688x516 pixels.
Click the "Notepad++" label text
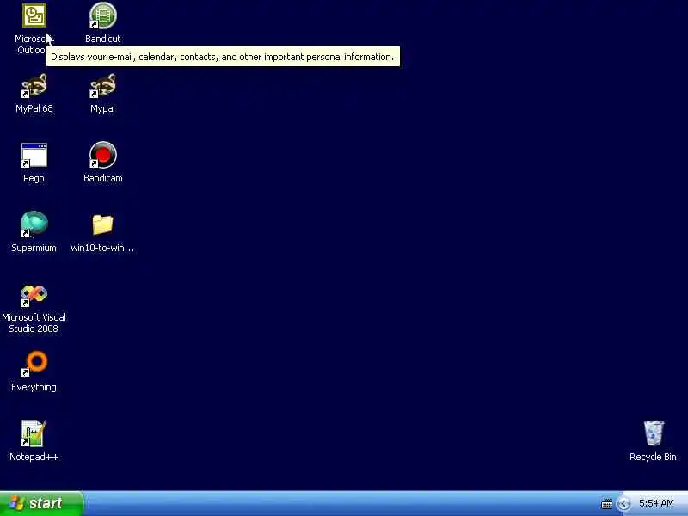pyautogui.click(x=34, y=457)
